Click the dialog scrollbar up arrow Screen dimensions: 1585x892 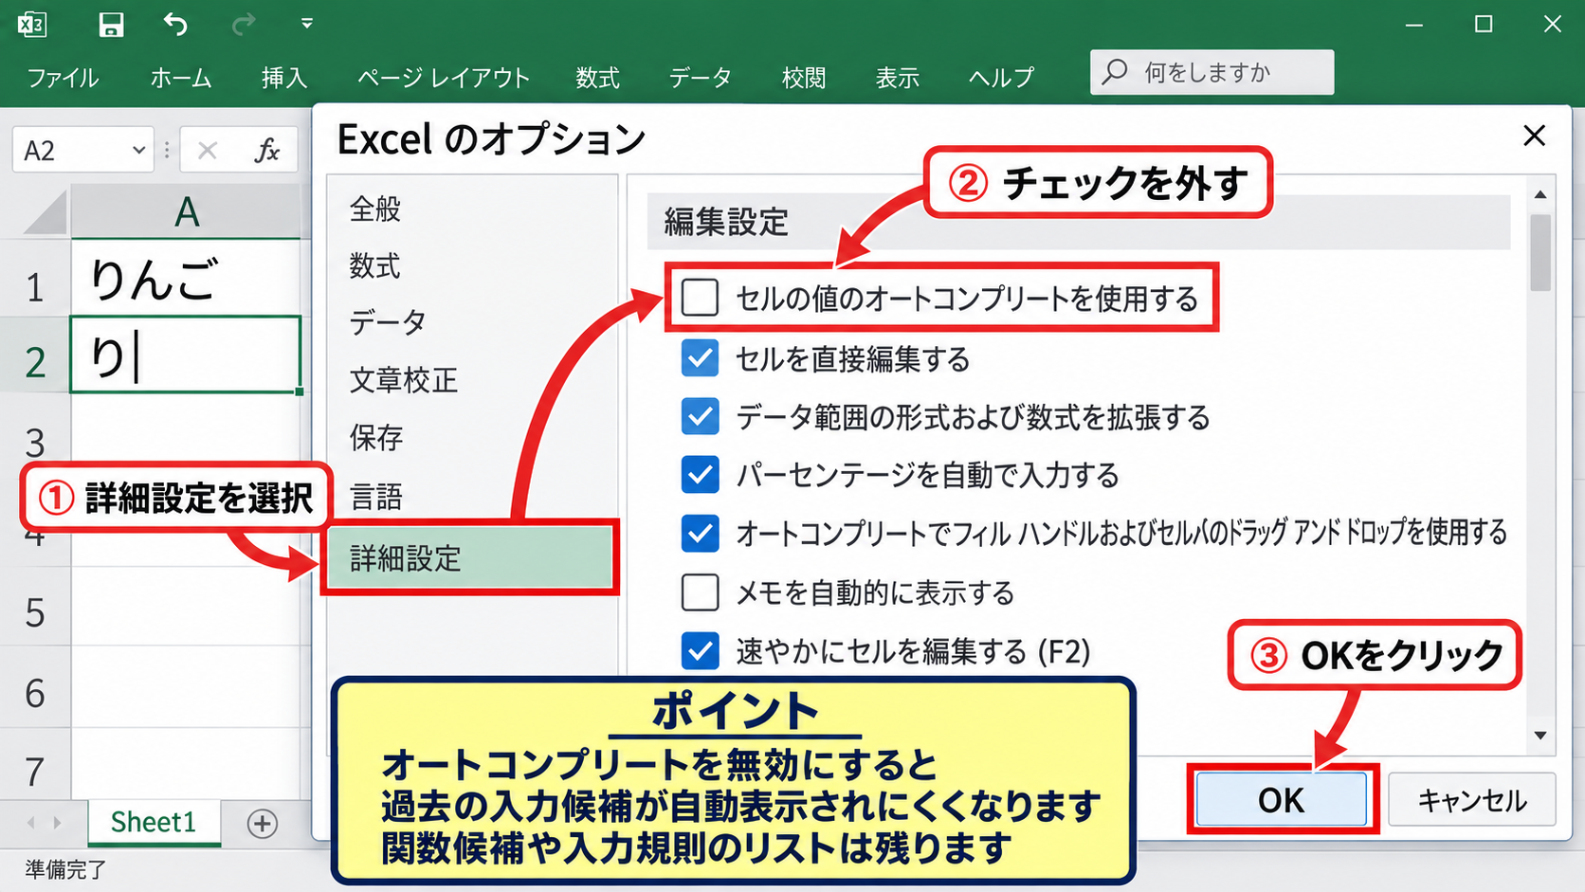[1540, 194]
